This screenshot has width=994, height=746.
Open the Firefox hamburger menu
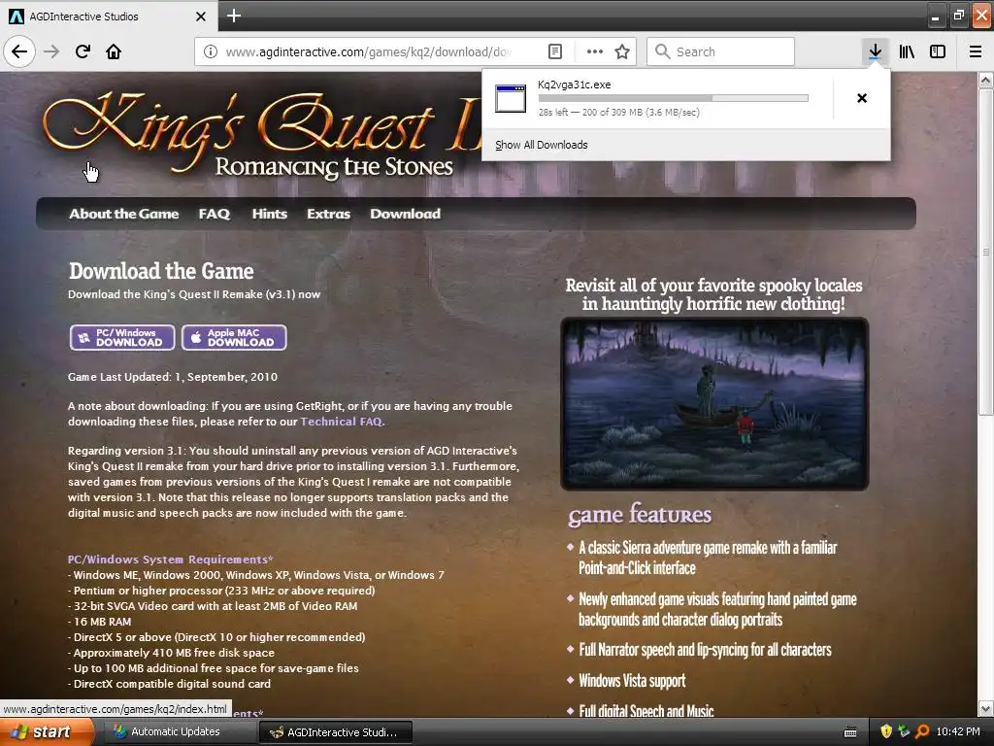coord(976,51)
